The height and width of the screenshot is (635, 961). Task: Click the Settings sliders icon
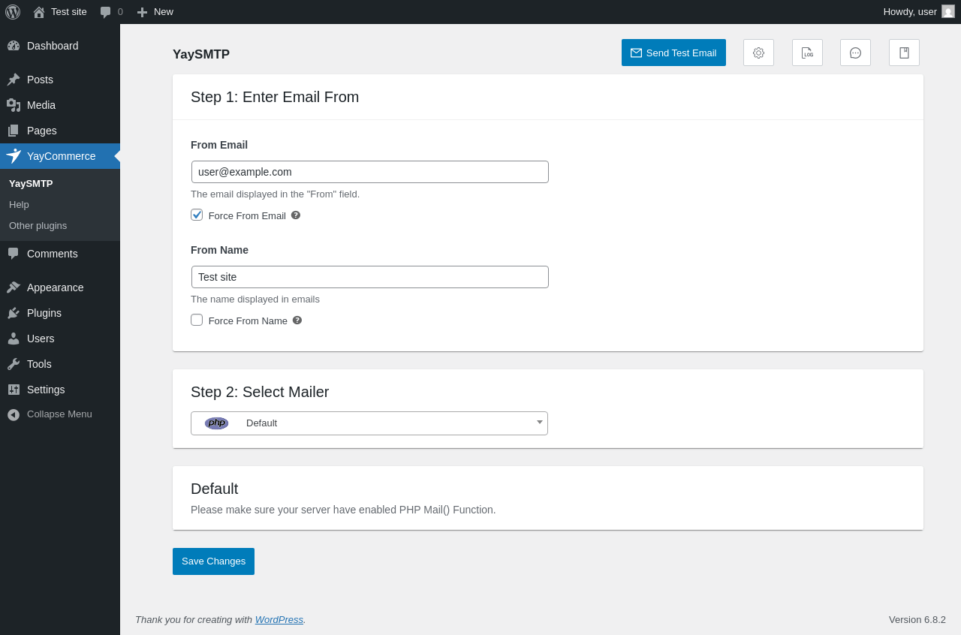click(x=14, y=390)
